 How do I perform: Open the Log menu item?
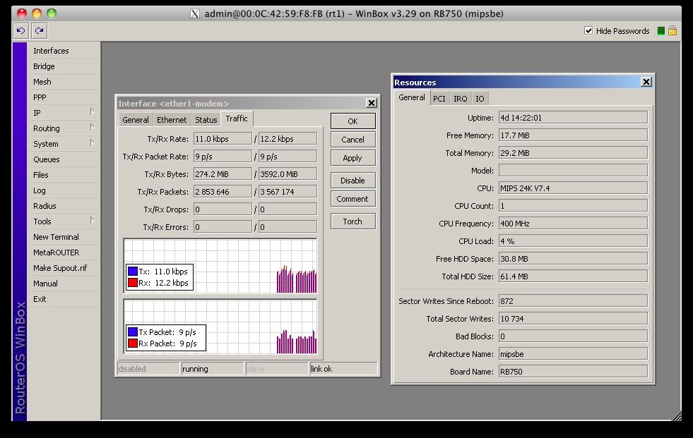[64, 190]
